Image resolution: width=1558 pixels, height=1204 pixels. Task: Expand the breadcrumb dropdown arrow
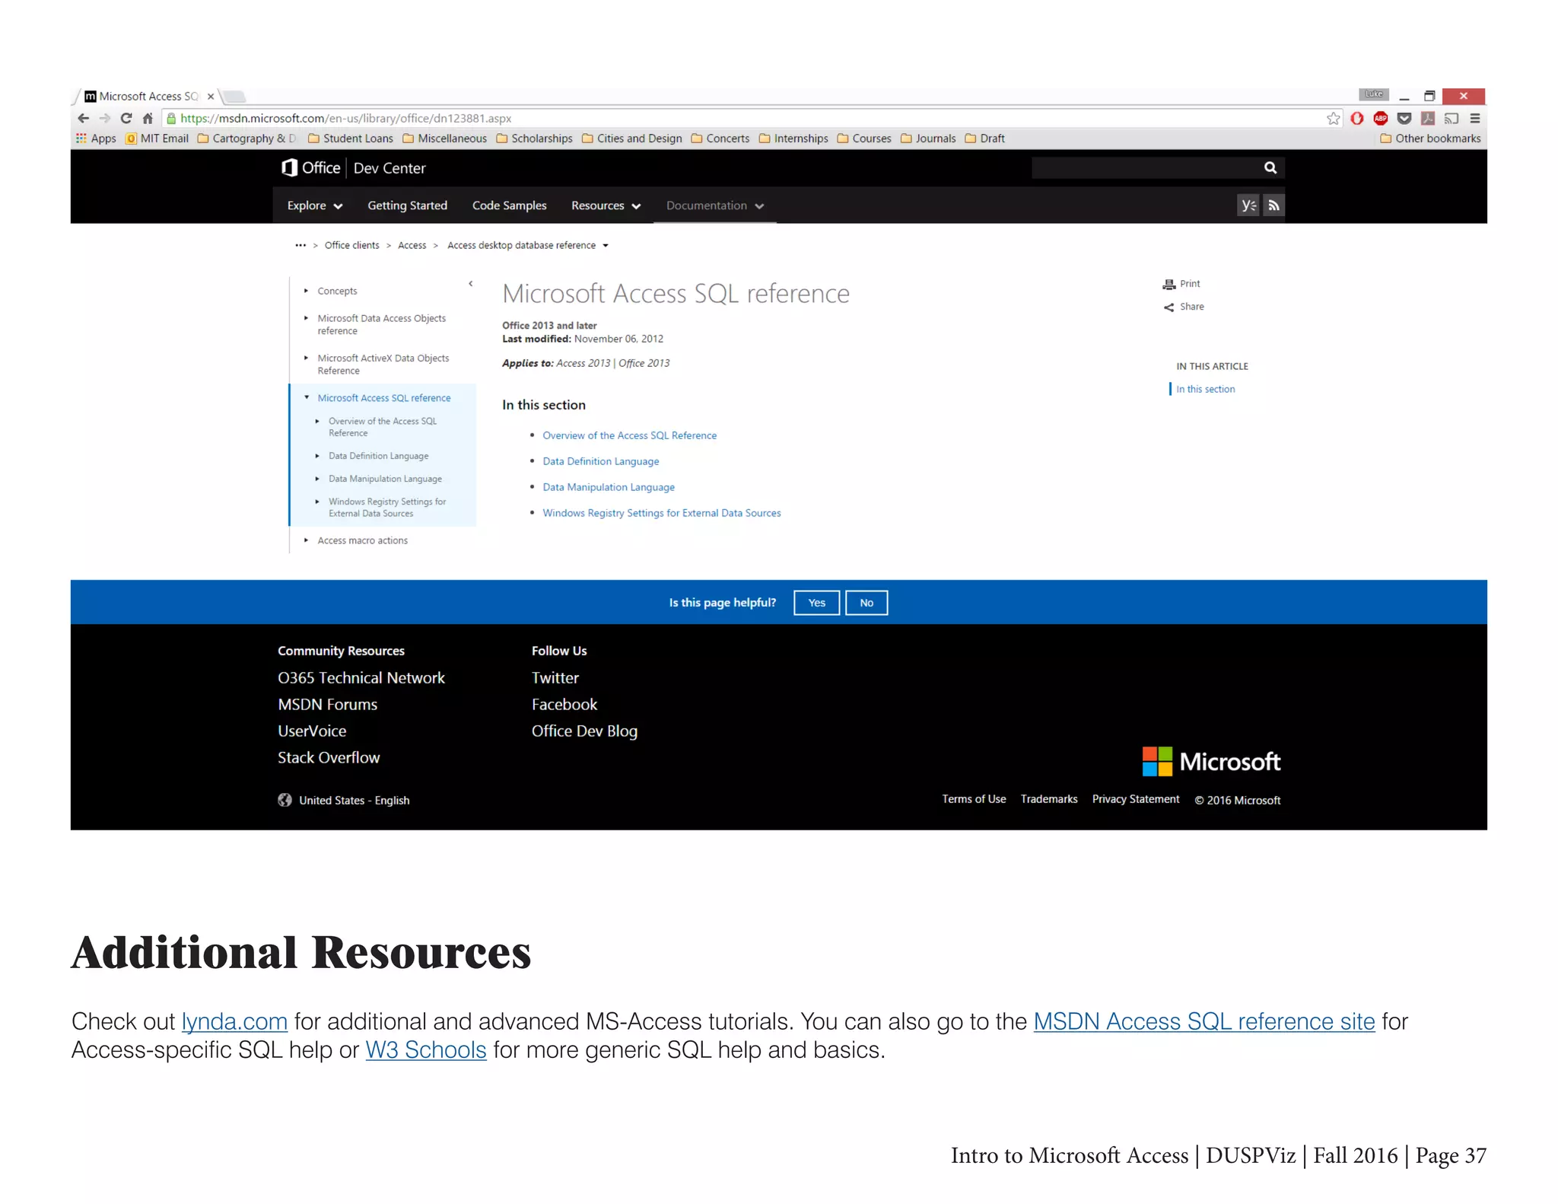tap(606, 246)
